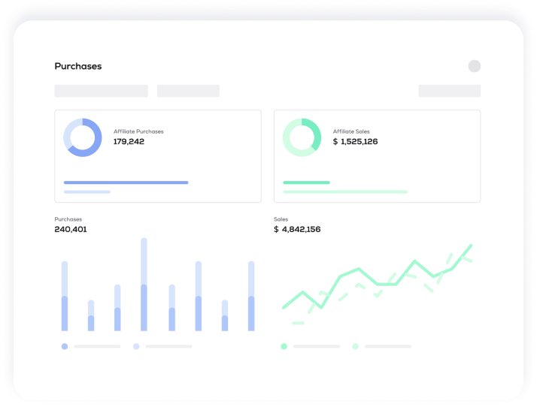
Task: Click the last bar in the Purchases chart
Action: click(251, 297)
